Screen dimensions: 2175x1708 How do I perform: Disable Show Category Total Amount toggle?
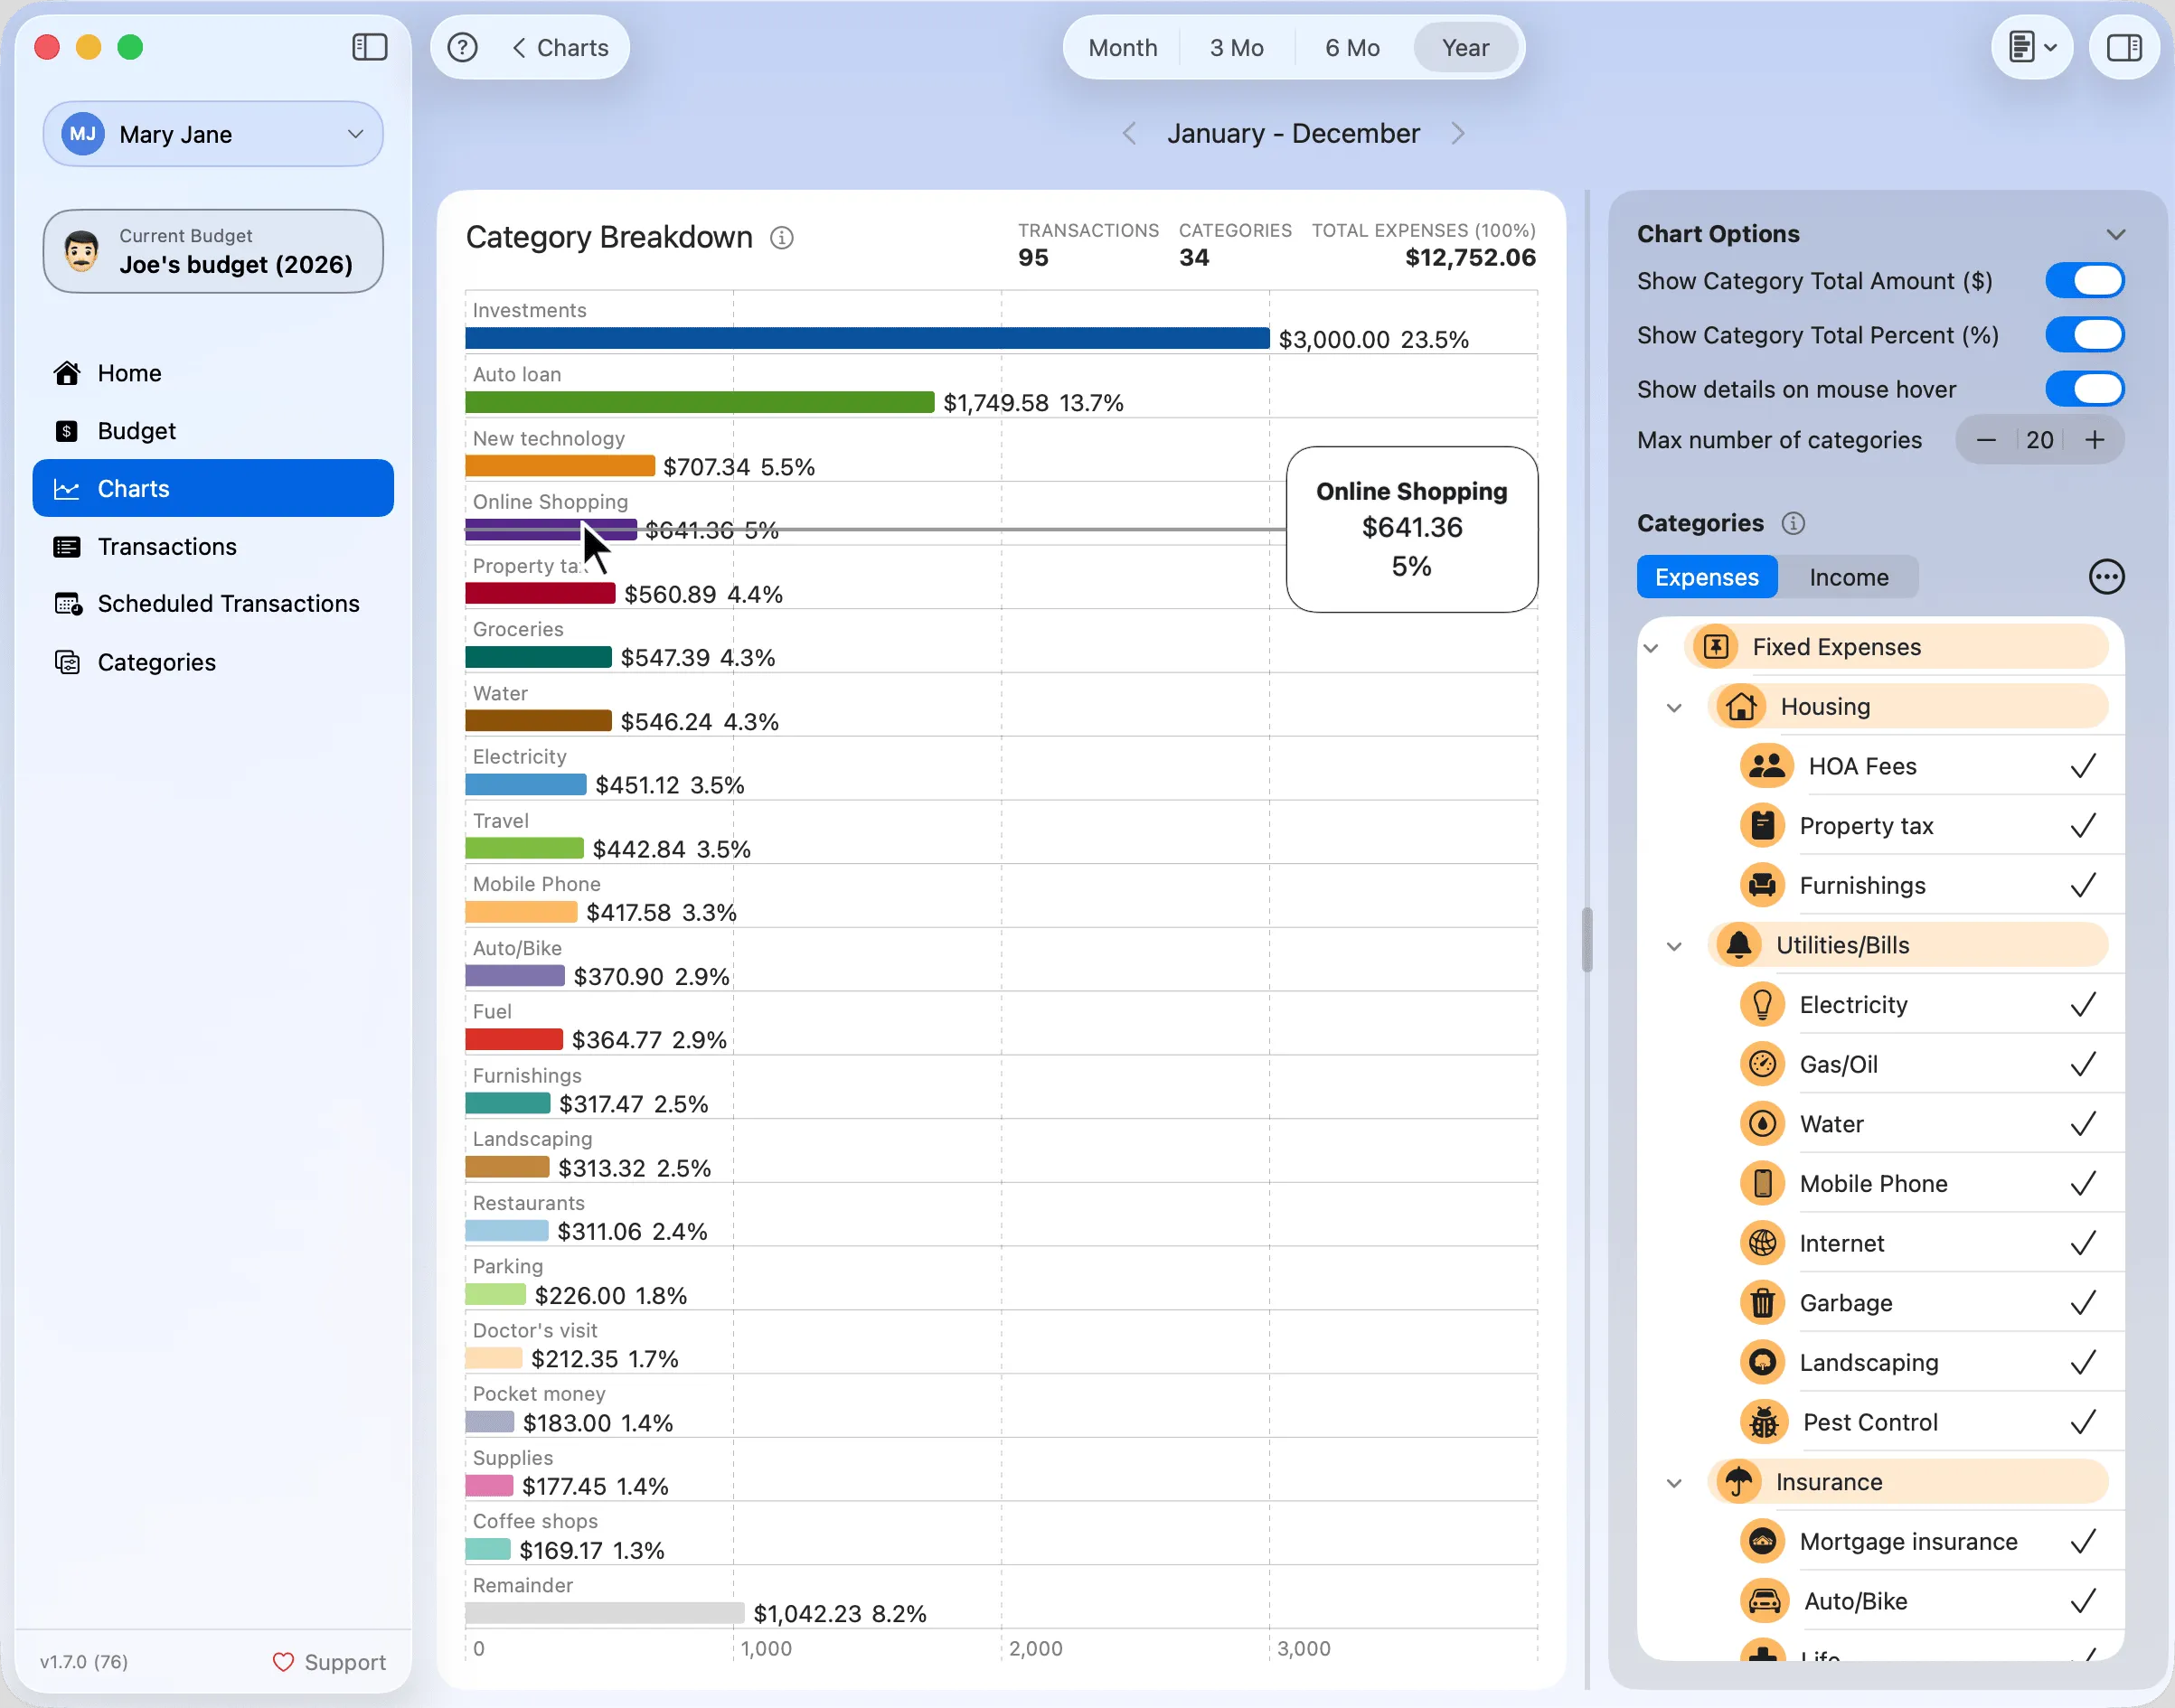click(x=2084, y=281)
